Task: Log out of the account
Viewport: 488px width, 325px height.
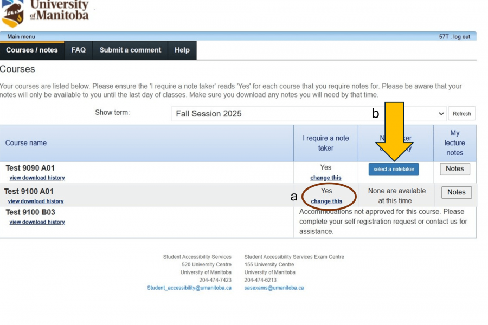Action: 461,37
